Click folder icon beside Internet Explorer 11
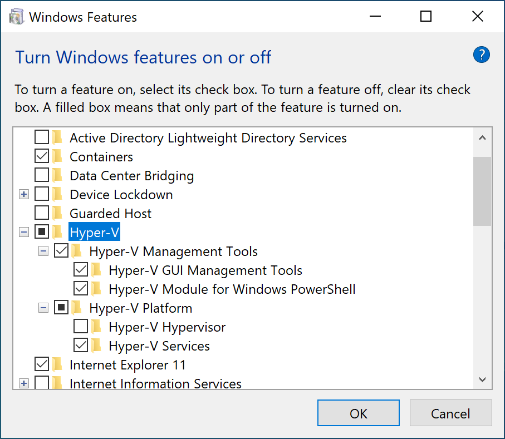Image resolution: width=505 pixels, height=439 pixels. tap(57, 365)
